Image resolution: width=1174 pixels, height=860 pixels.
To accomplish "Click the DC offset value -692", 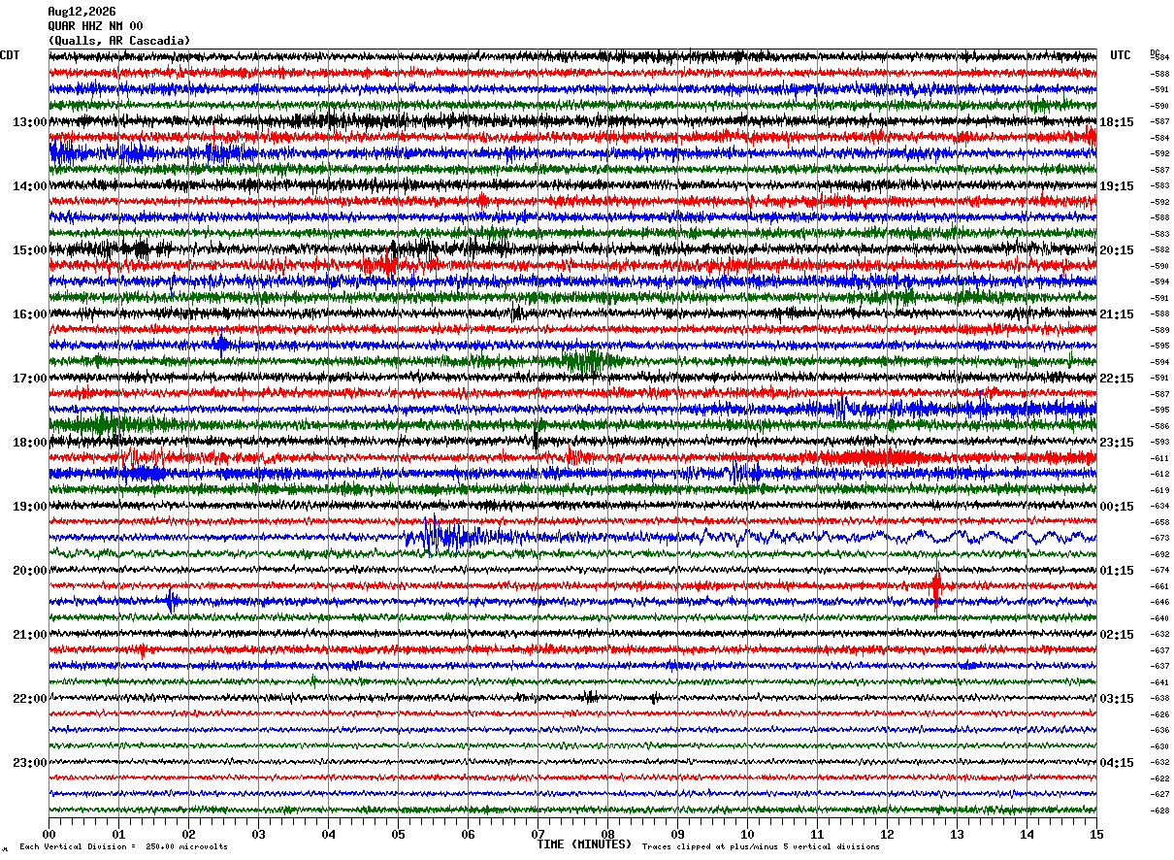I will pyautogui.click(x=1159, y=554).
